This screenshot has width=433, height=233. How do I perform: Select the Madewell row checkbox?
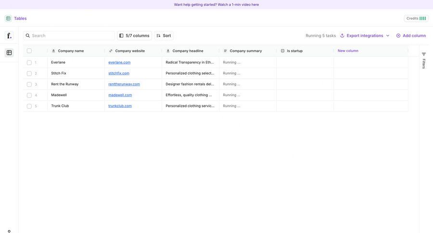(29, 95)
